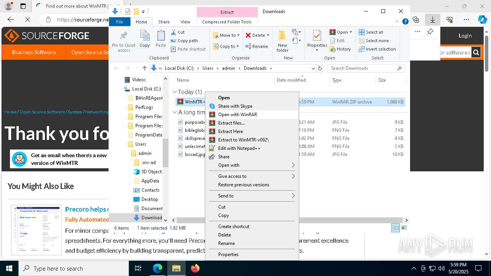Image resolution: width=491 pixels, height=276 pixels.
Task: Click taskbar search box
Action: (x=74, y=268)
